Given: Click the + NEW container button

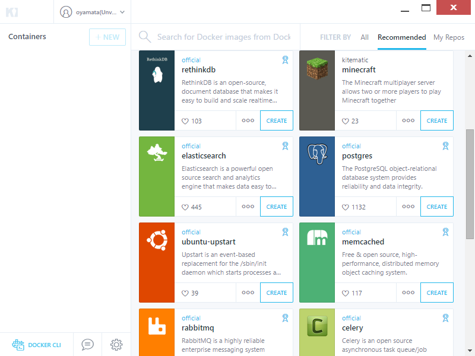Looking at the screenshot, I should coord(107,37).
